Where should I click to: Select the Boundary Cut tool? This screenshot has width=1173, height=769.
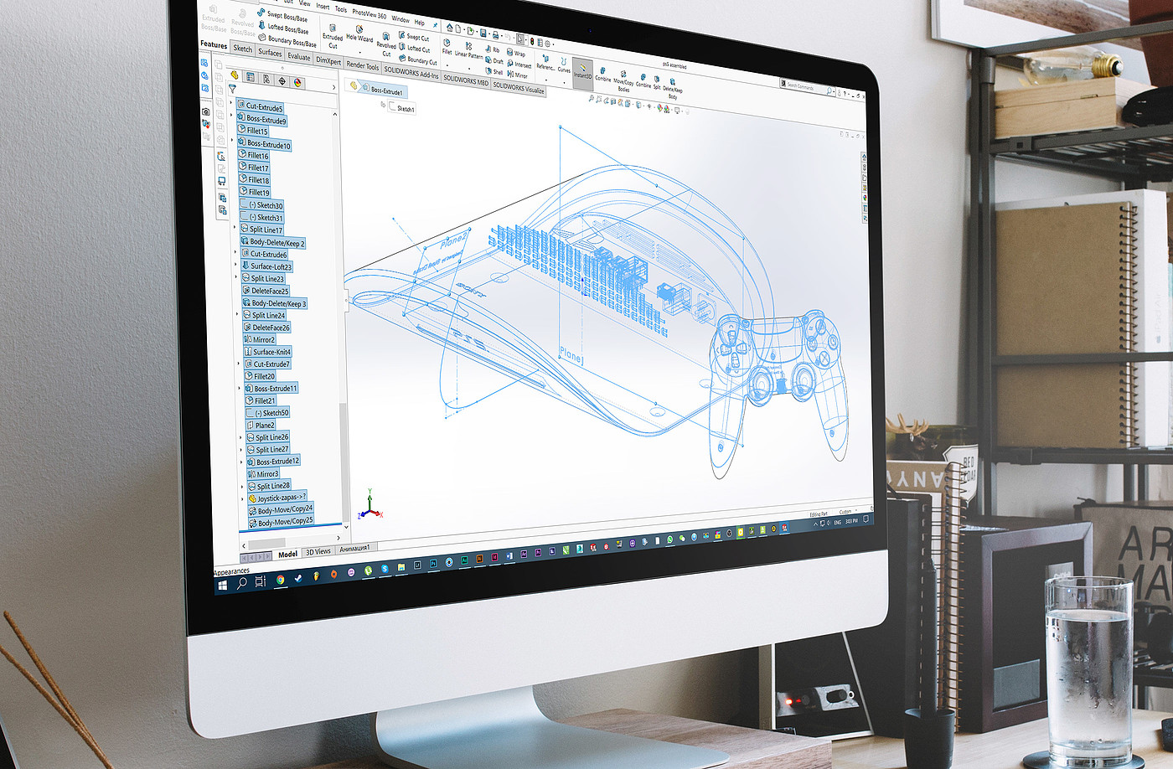pos(417,60)
